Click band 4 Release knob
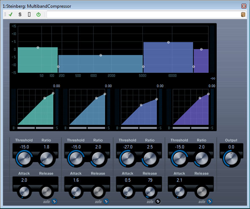 (x=202, y=192)
